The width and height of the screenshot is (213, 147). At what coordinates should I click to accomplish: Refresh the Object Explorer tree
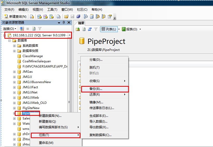point(34,29)
